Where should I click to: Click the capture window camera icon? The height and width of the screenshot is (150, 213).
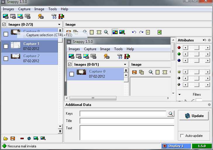pyautogui.click(x=13, y=16)
